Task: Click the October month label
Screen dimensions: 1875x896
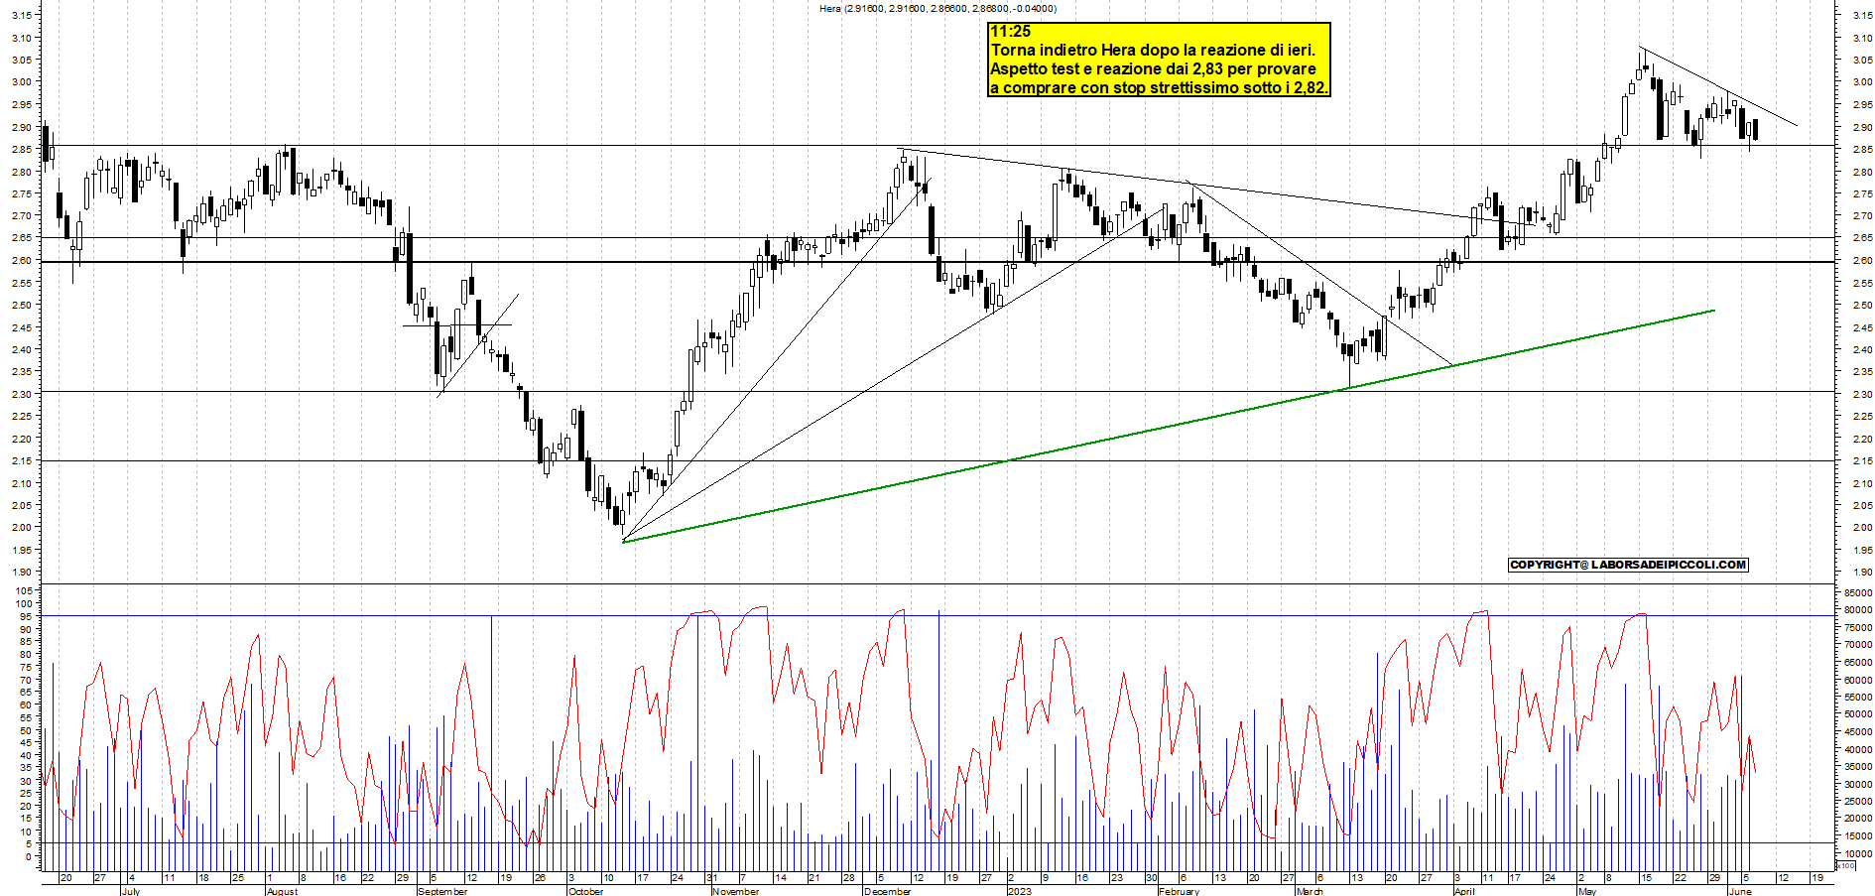Action: tap(585, 891)
